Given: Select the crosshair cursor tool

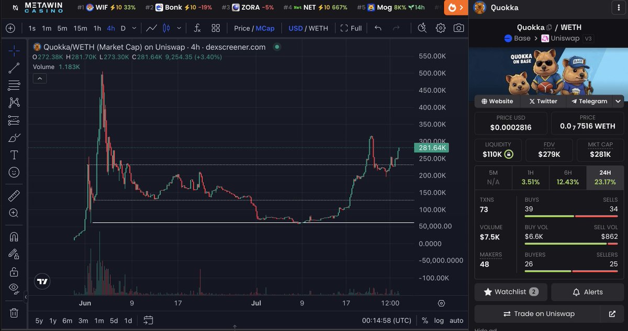Looking at the screenshot, I should coord(14,50).
